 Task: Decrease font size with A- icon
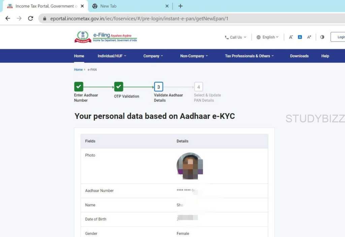pyautogui.click(x=291, y=37)
